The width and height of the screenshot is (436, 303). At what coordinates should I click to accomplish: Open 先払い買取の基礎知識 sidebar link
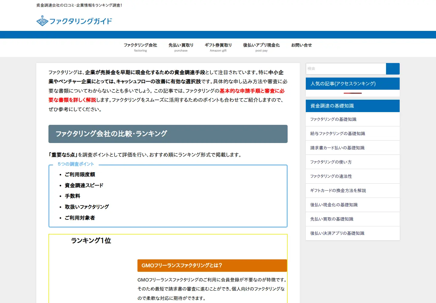pyautogui.click(x=353, y=219)
